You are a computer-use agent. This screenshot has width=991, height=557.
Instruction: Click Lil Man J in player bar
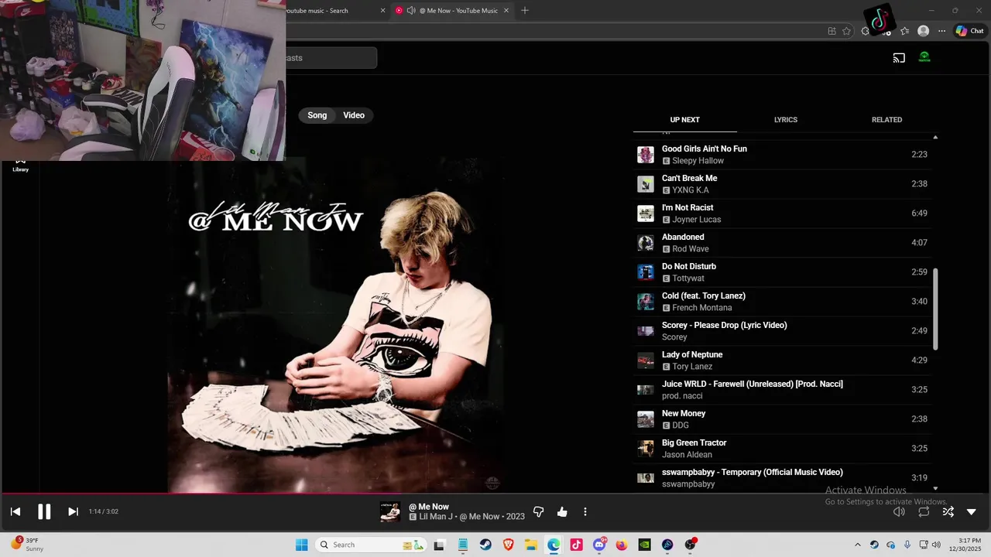pos(437,517)
